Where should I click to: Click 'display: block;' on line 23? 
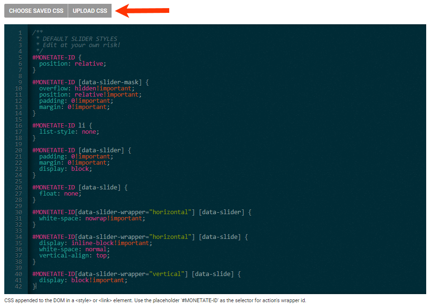pos(65,169)
